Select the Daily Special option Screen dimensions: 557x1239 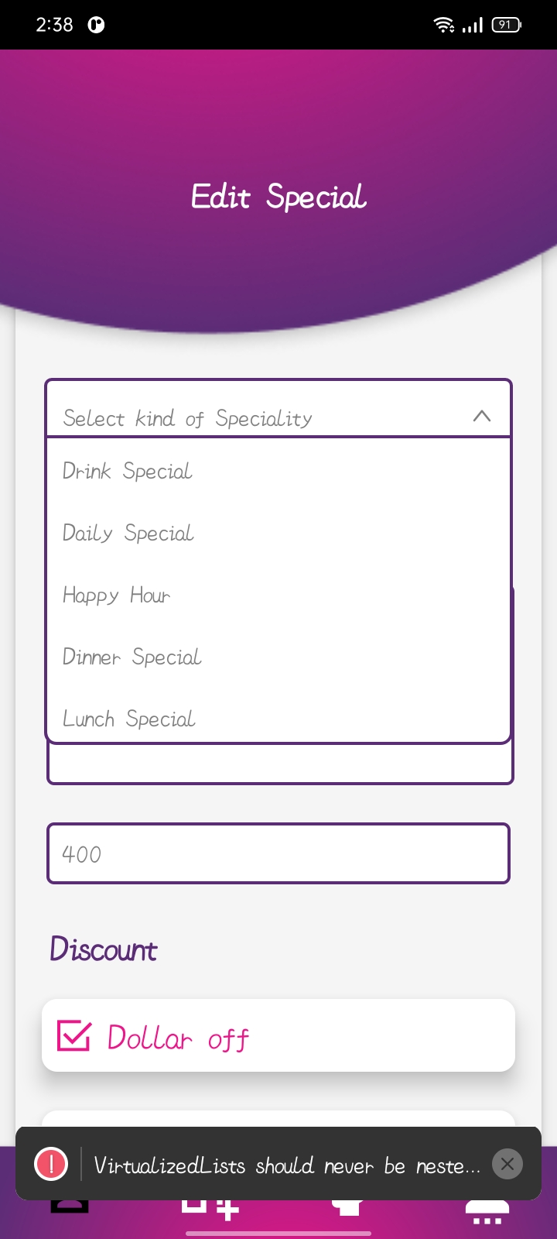click(x=128, y=533)
